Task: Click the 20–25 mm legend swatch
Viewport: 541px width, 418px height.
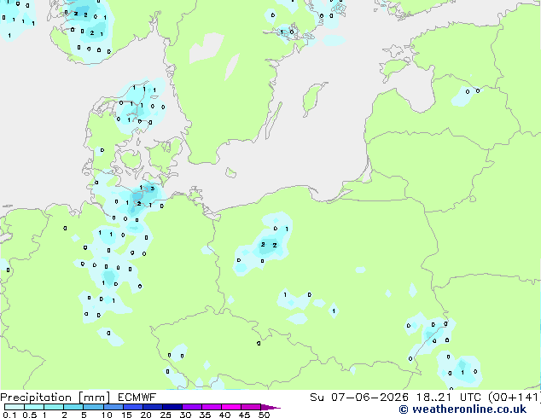Action: [x=152, y=407]
